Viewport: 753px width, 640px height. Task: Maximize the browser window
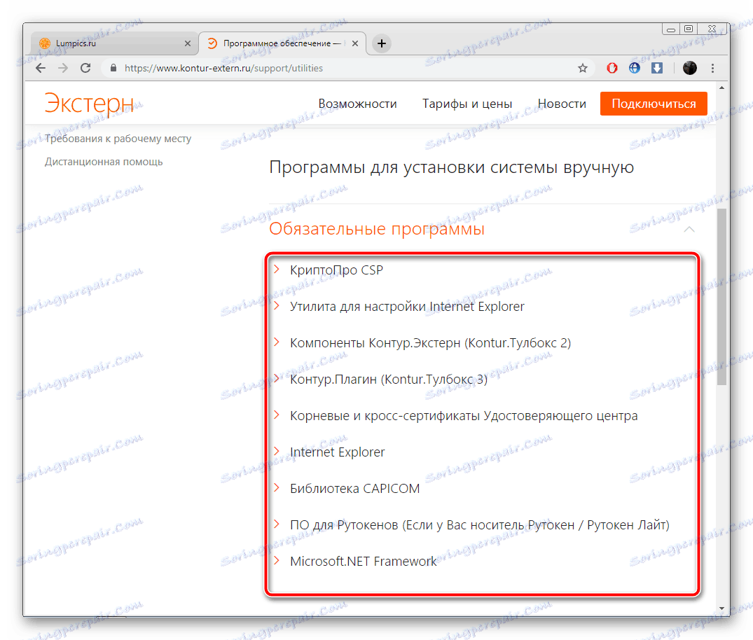(x=688, y=29)
